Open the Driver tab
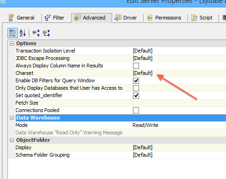The width and height of the screenshot is (226, 179). click(126, 18)
